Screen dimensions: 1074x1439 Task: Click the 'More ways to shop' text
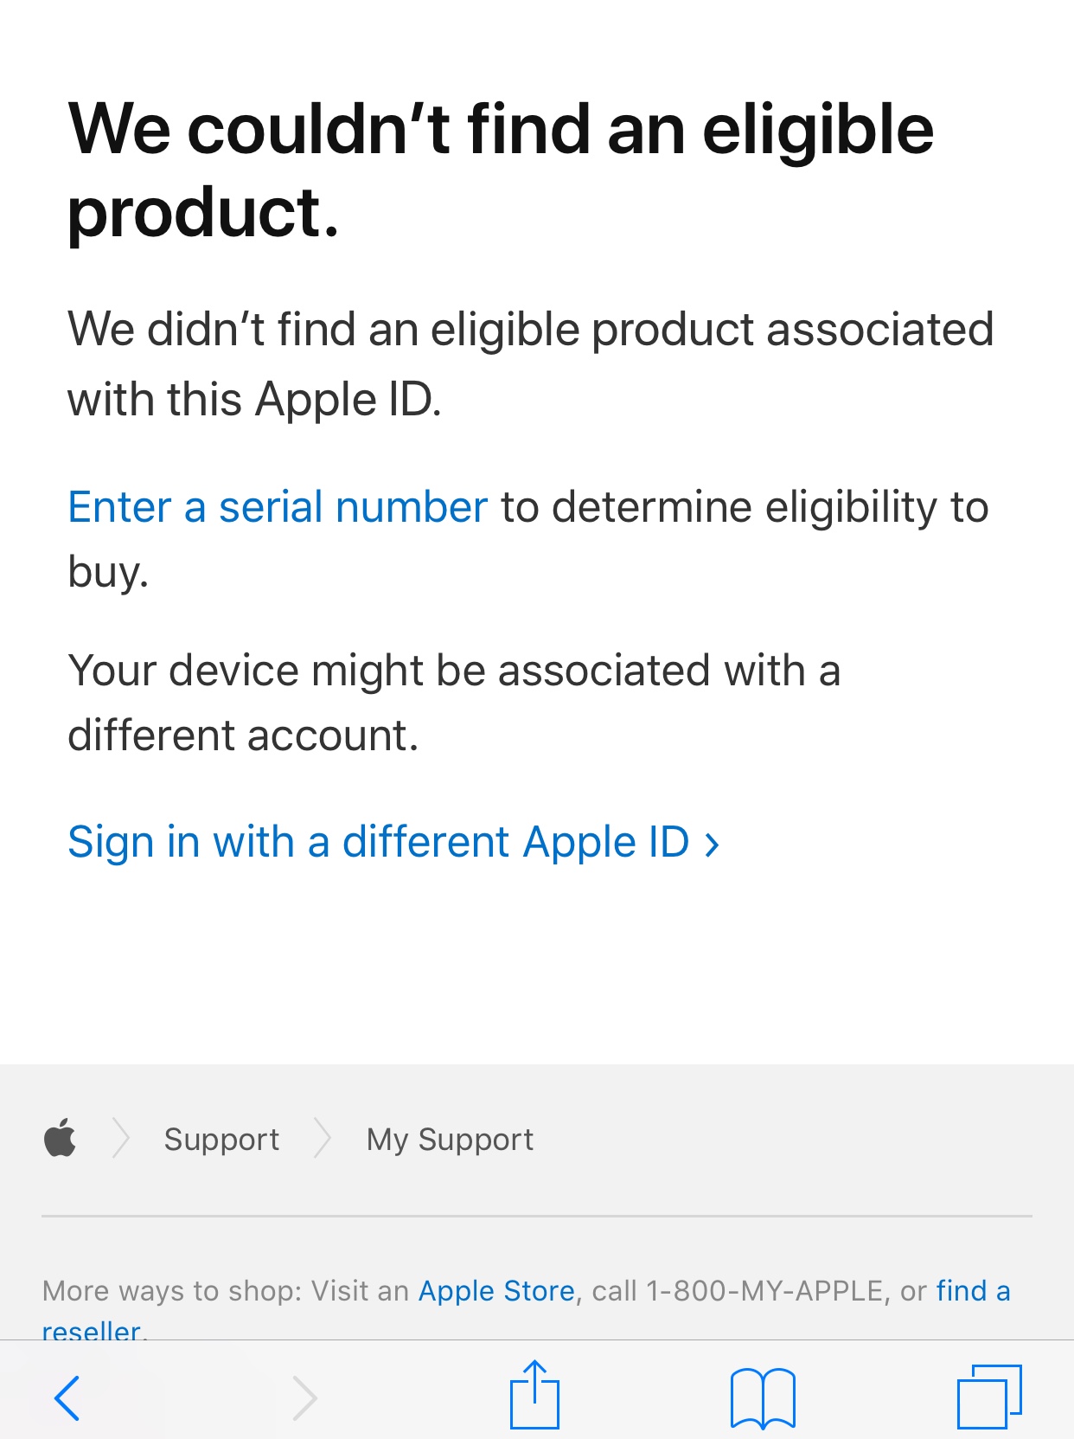171,1291
